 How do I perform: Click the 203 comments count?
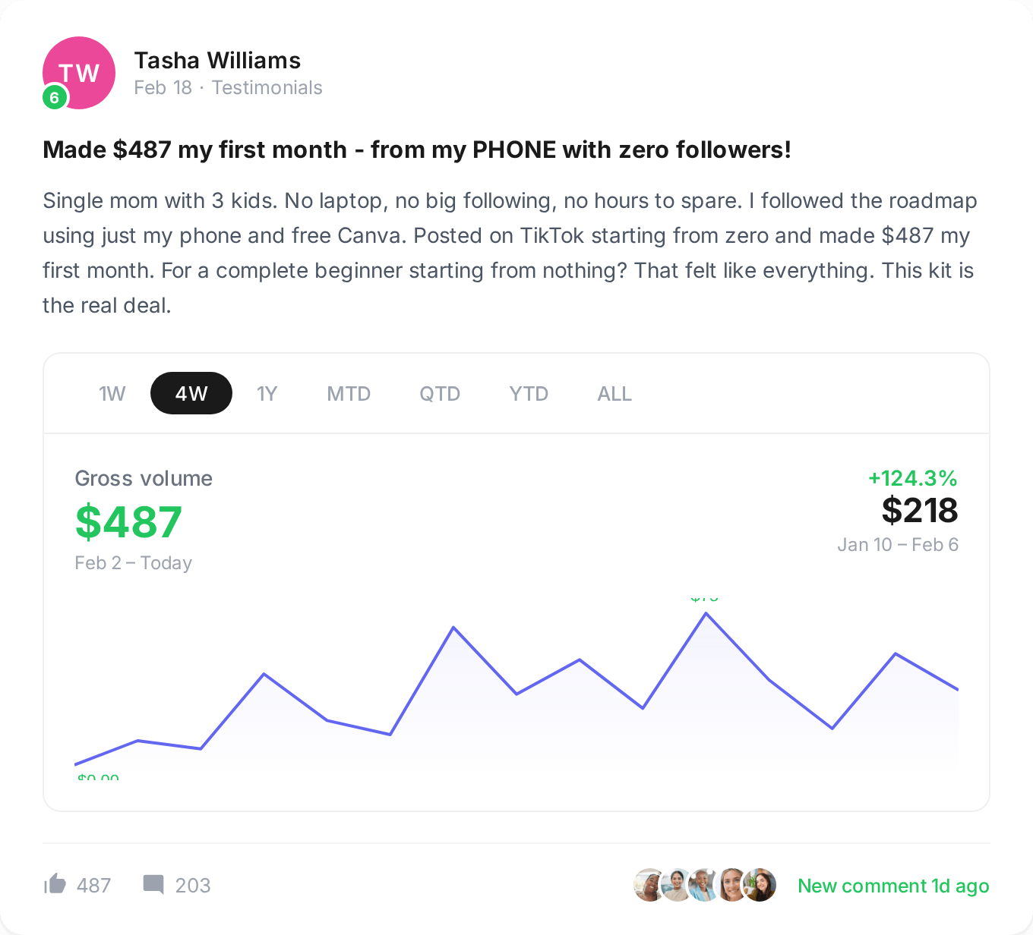(193, 886)
